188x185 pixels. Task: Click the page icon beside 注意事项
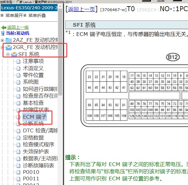(x=18, y=61)
